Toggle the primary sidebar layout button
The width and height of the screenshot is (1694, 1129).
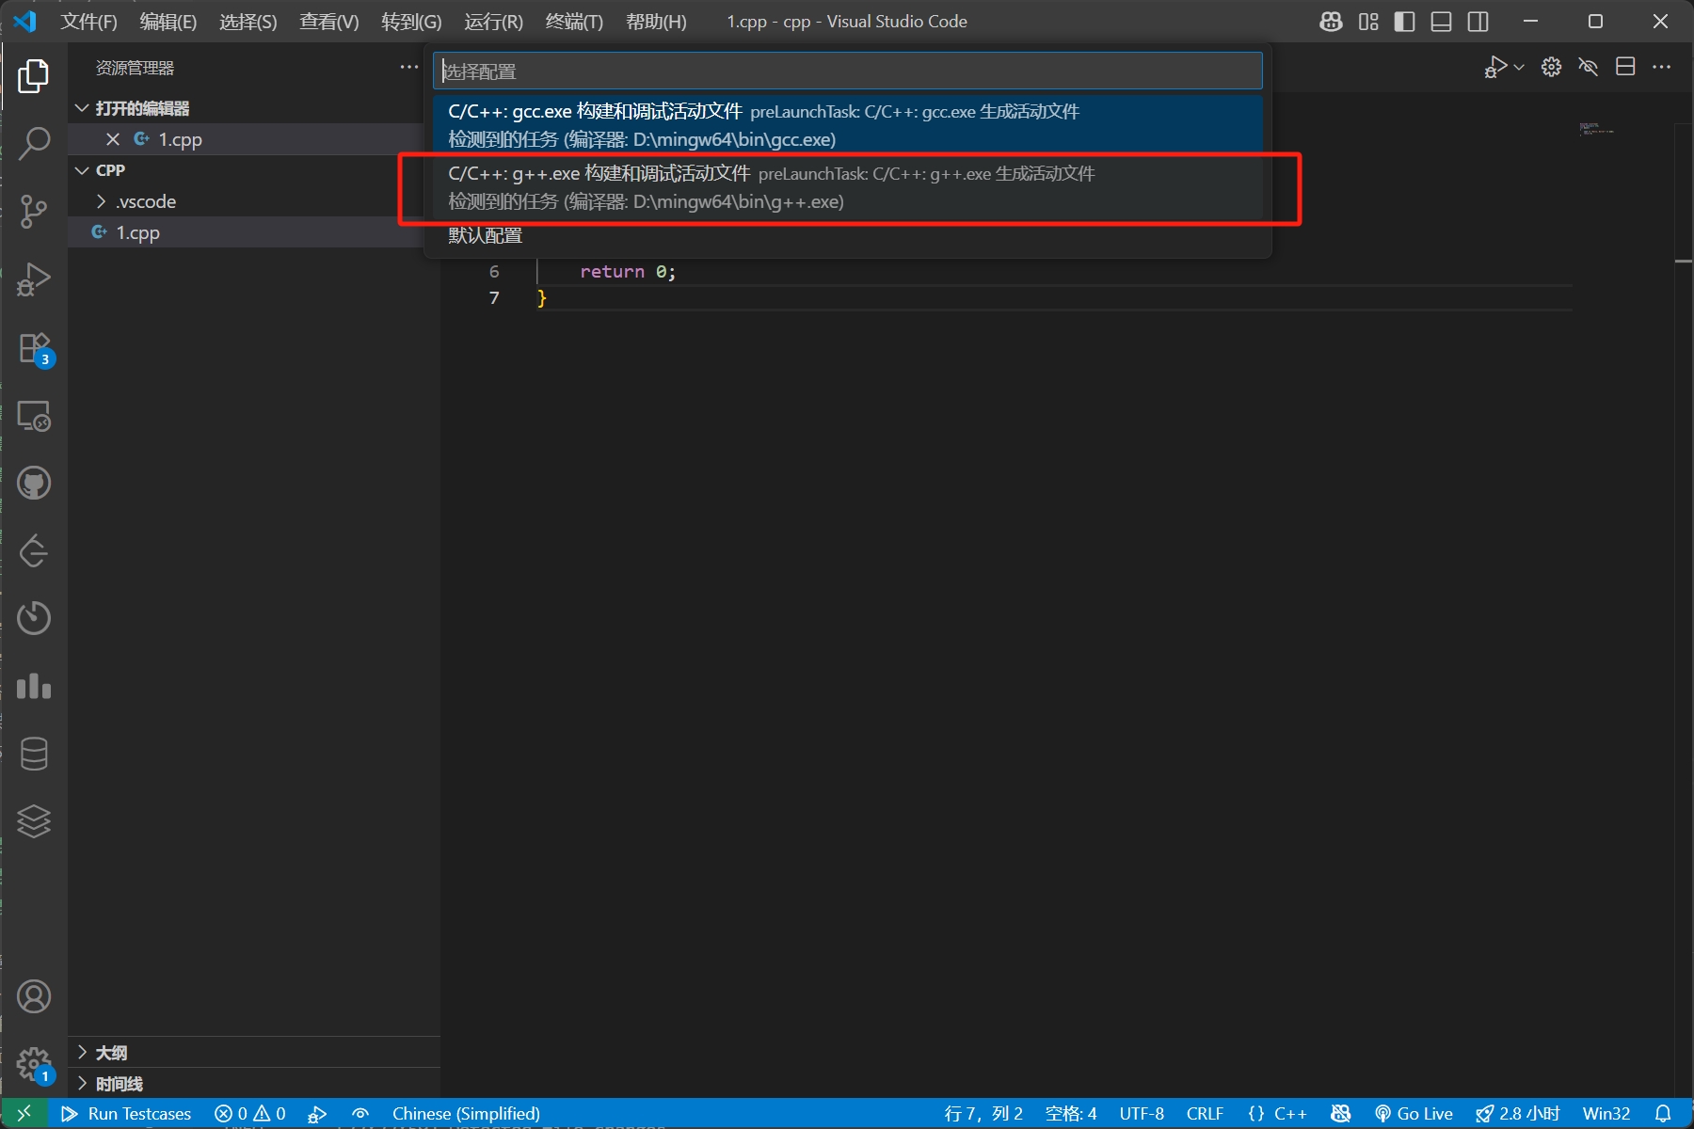1404,22
